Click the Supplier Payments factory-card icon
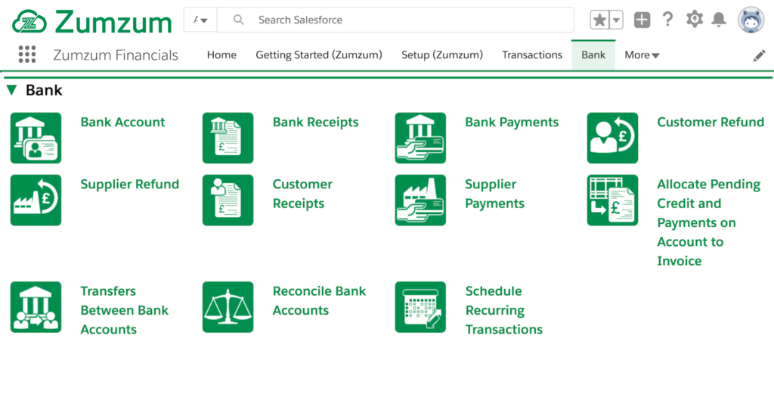Image resolution: width=774 pixels, height=407 pixels. click(420, 200)
